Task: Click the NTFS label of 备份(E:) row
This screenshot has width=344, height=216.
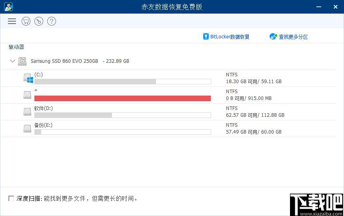Action: pyautogui.click(x=232, y=125)
